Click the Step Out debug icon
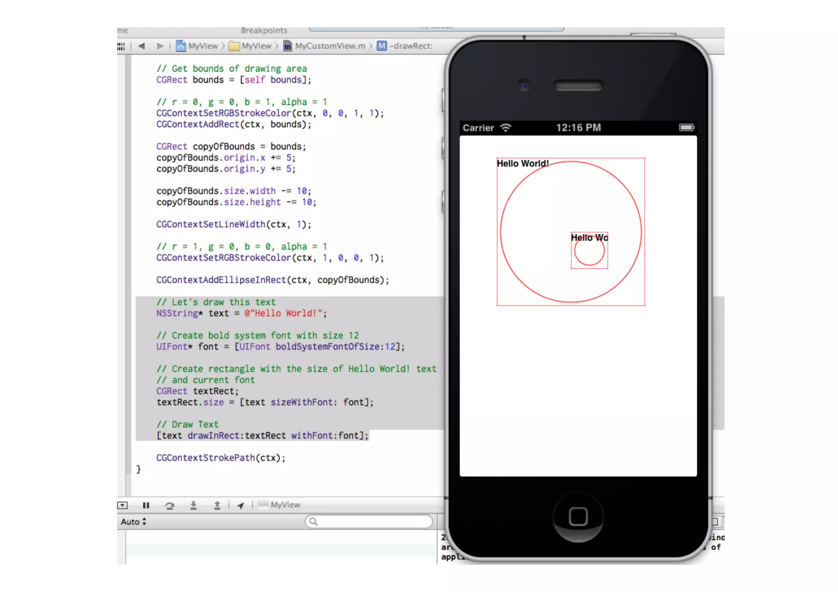The width and height of the screenshot is (838, 592). pos(217,505)
